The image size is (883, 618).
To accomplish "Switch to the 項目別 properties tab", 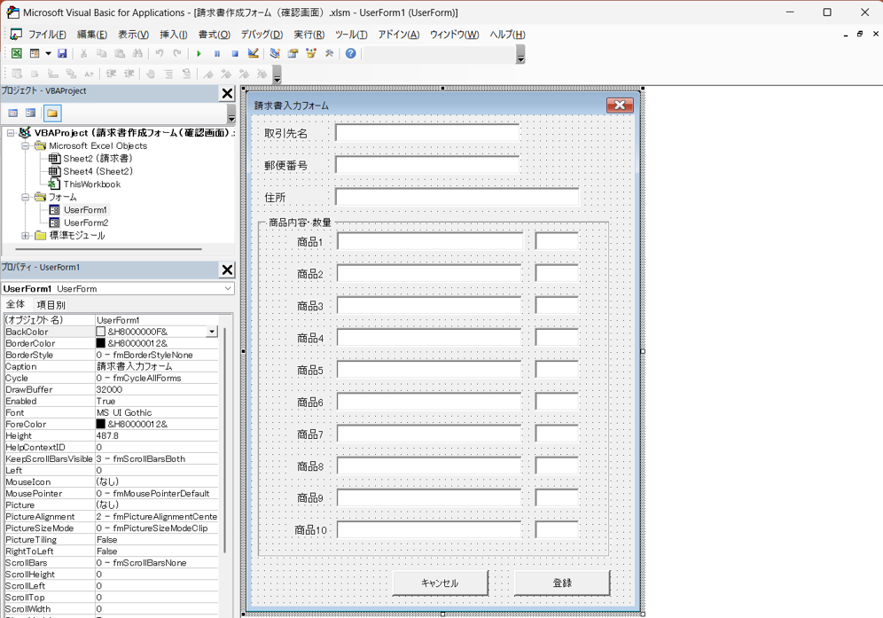I will [51, 305].
